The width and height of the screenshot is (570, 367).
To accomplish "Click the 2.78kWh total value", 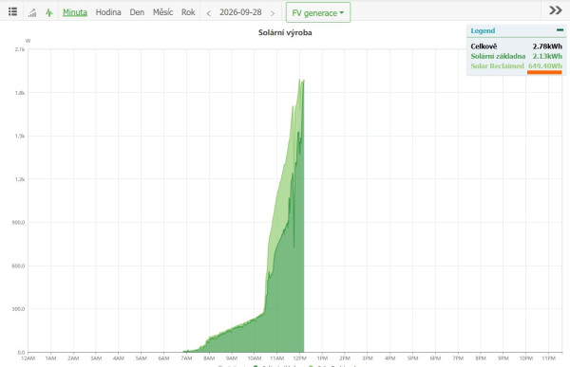I will coord(547,46).
